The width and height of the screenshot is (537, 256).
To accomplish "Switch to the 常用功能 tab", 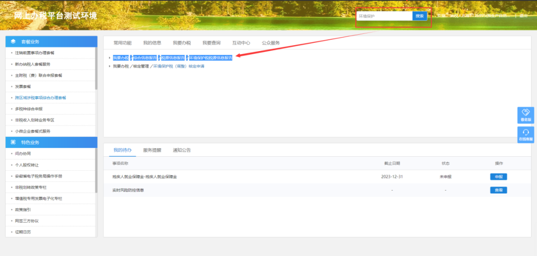I will click(122, 43).
